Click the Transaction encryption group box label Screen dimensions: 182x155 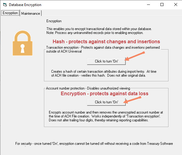(x=103, y=49)
